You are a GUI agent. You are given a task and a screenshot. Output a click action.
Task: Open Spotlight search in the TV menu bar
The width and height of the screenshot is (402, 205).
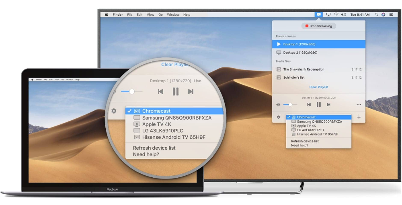376,14
